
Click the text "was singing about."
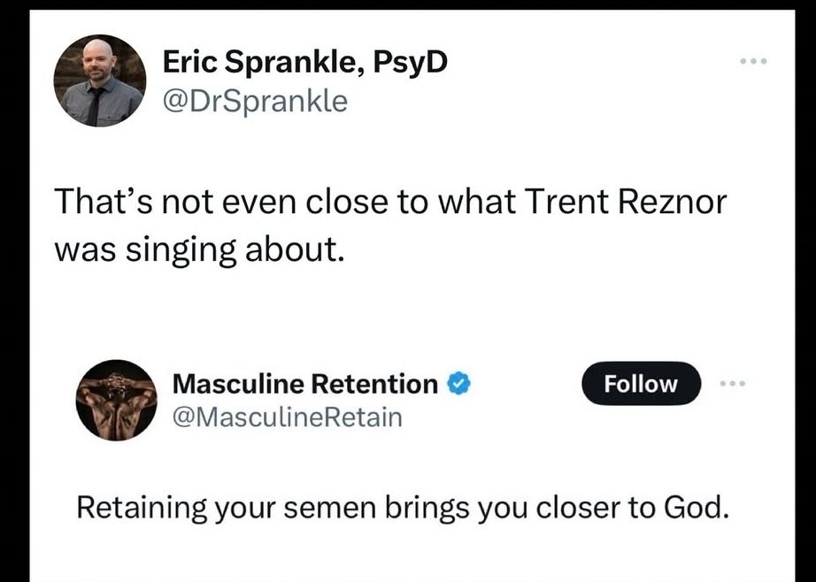(197, 249)
